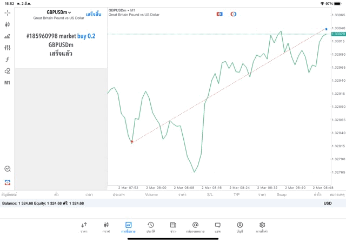Tap the 15:52 clock in status bar
The height and width of the screenshot is (242, 346).
point(9,4)
